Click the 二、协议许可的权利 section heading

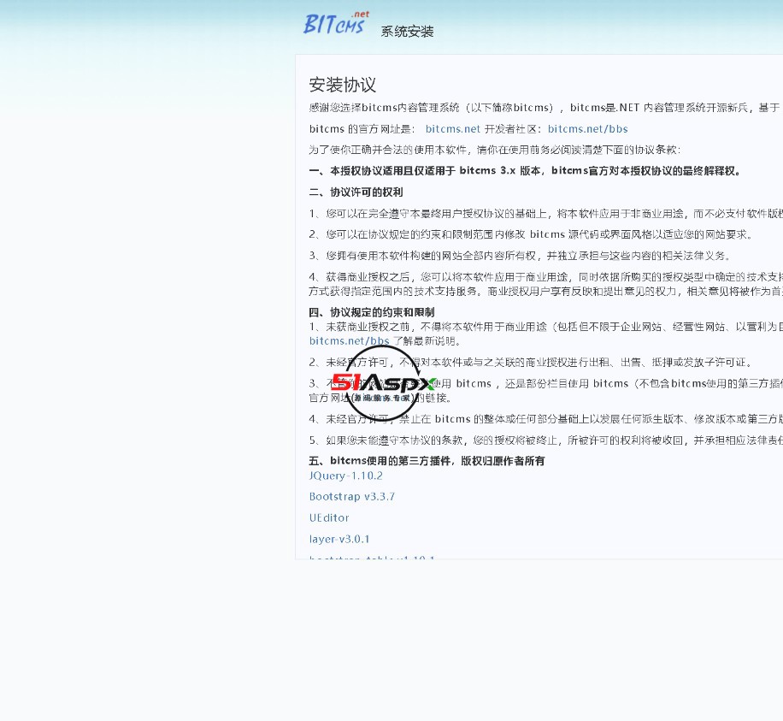[356, 192]
